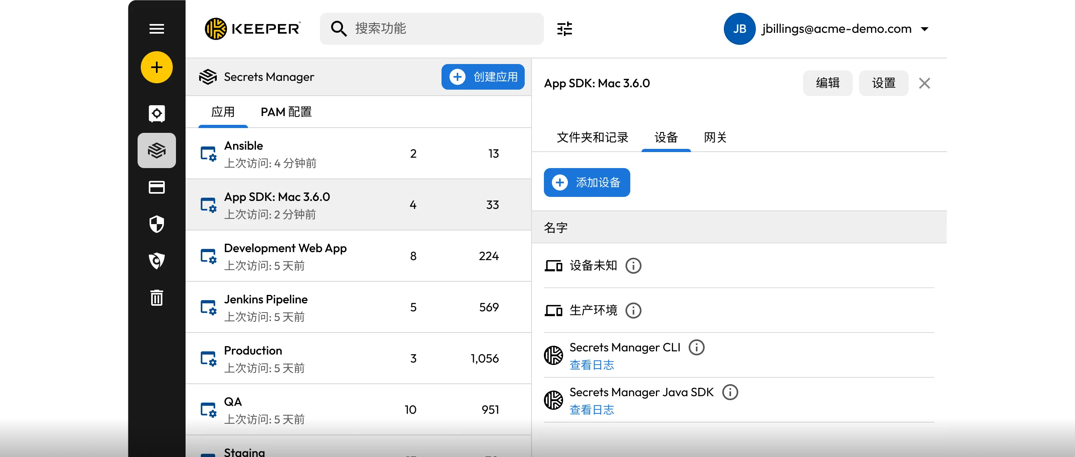Click the 添加设备 button

[587, 182]
